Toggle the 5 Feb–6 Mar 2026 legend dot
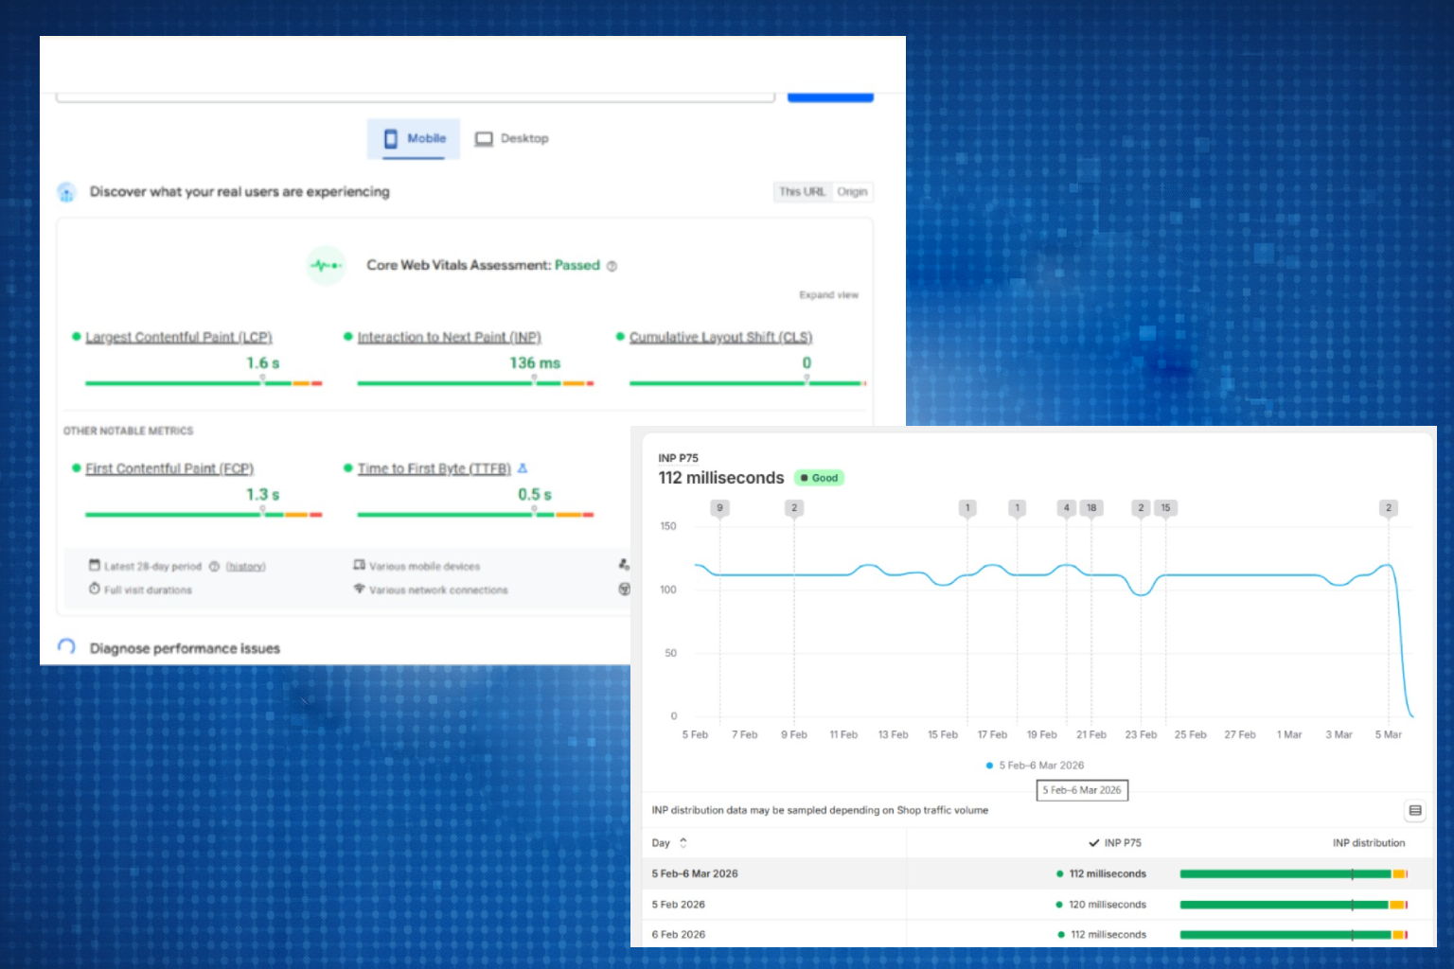 tap(990, 765)
